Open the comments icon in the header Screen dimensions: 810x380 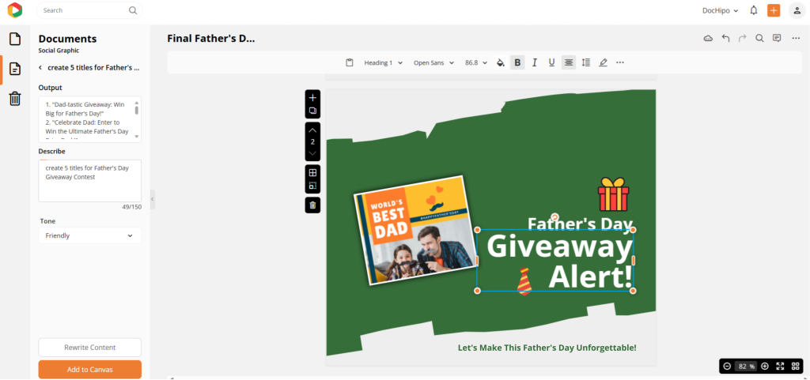point(777,38)
